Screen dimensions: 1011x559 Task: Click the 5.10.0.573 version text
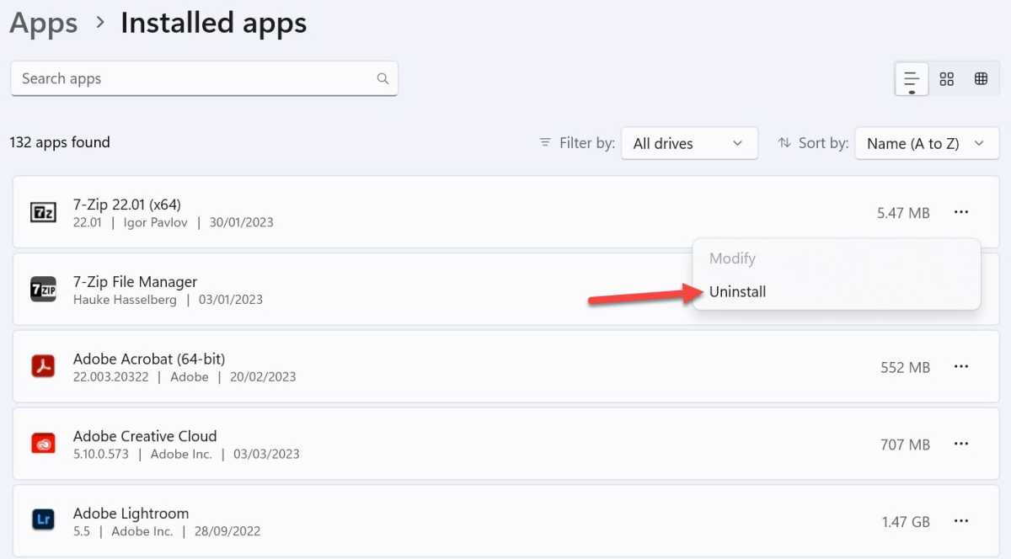(102, 454)
